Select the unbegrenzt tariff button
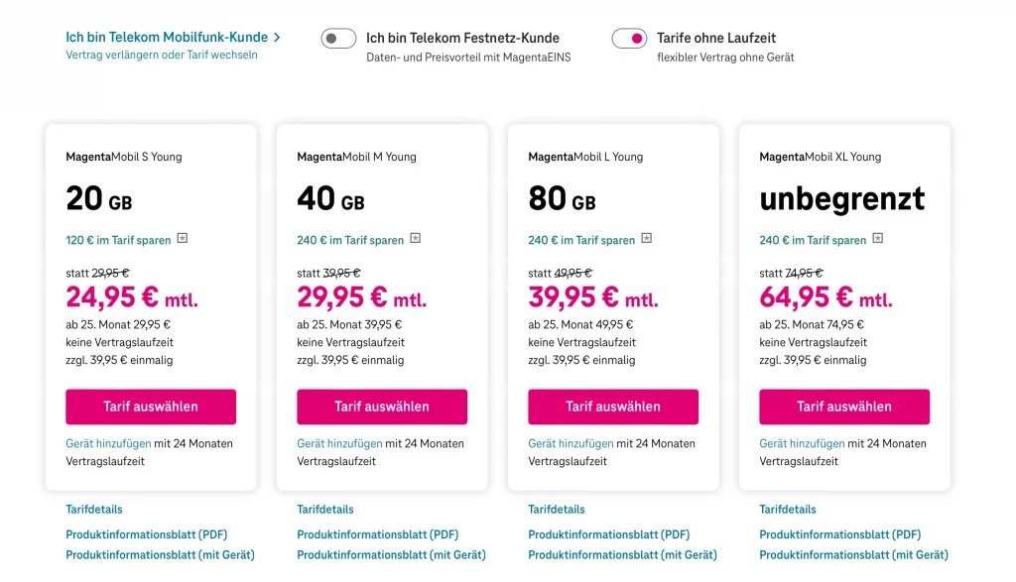Image resolution: width=1016 pixels, height=582 pixels. pyautogui.click(x=844, y=407)
